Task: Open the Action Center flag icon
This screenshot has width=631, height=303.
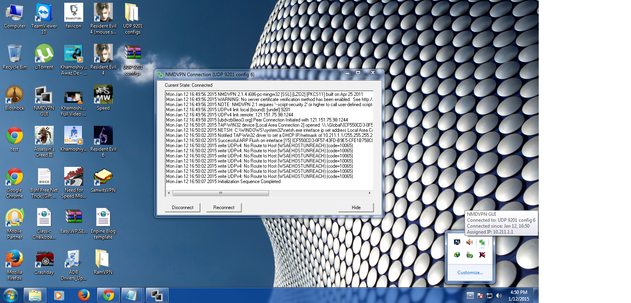Action: [480, 296]
